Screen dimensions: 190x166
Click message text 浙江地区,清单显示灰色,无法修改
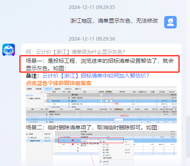114,21
